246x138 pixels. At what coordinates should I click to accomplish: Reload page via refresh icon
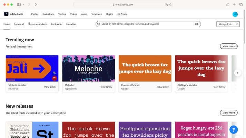(x=170, y=5)
